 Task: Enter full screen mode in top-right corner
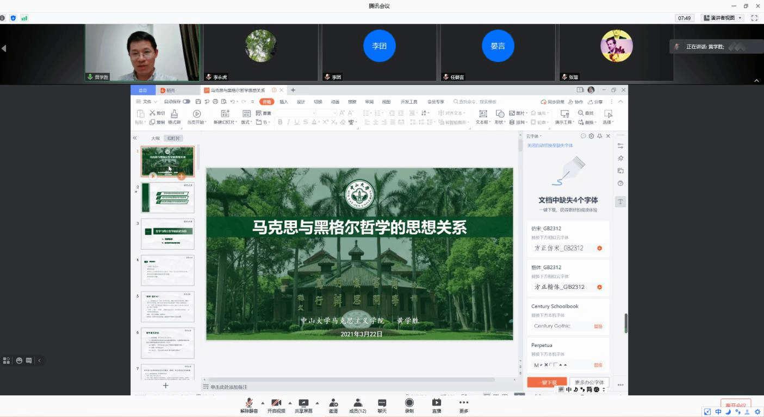(x=754, y=18)
